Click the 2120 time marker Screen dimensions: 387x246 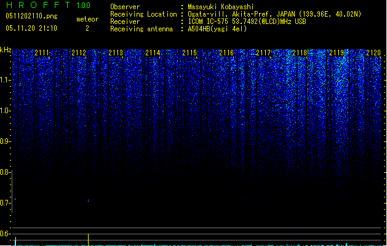pos(373,53)
